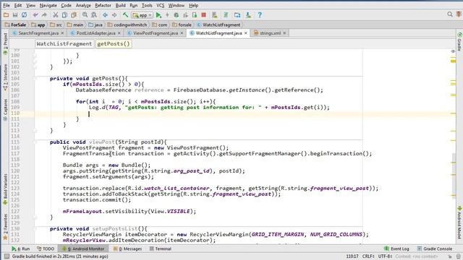Click the codingwithmitch breadcrumb folder

tap(127, 25)
